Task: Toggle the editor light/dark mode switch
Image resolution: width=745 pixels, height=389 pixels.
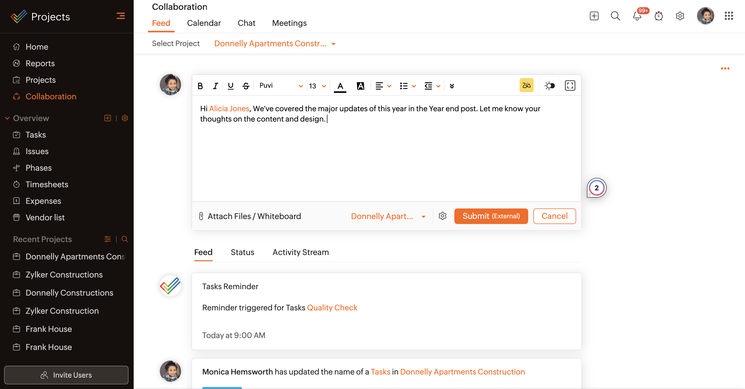Action: pos(549,86)
